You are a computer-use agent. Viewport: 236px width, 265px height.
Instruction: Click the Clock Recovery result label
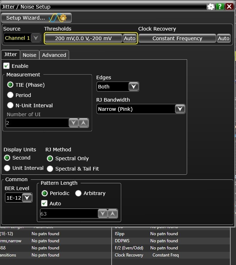129,255
